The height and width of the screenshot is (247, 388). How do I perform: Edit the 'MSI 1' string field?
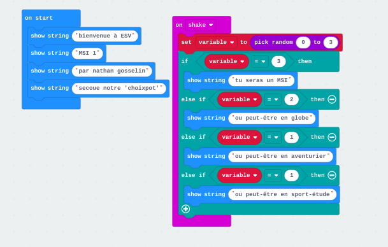(x=87, y=53)
